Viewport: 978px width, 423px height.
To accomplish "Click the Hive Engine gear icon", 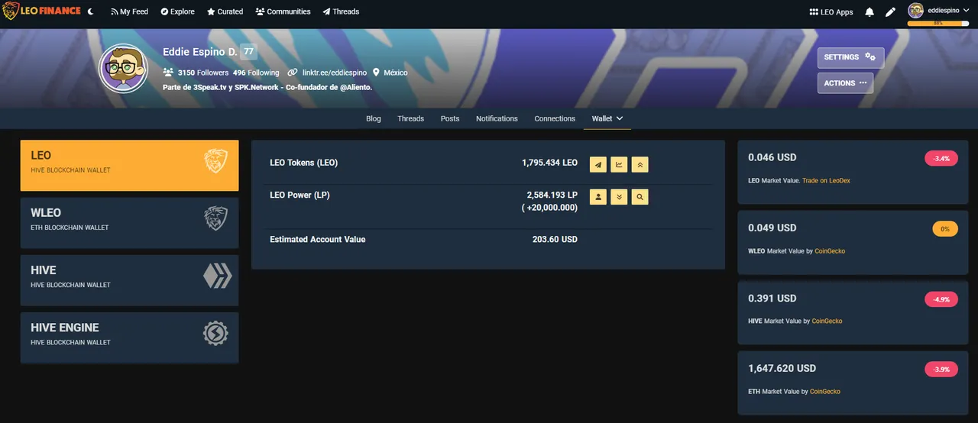I will [216, 334].
